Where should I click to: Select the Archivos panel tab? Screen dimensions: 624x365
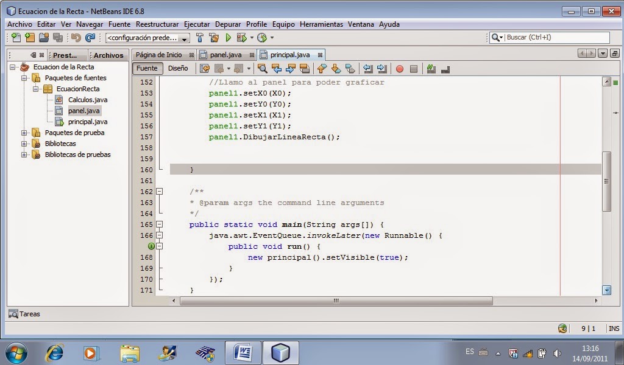tap(108, 55)
